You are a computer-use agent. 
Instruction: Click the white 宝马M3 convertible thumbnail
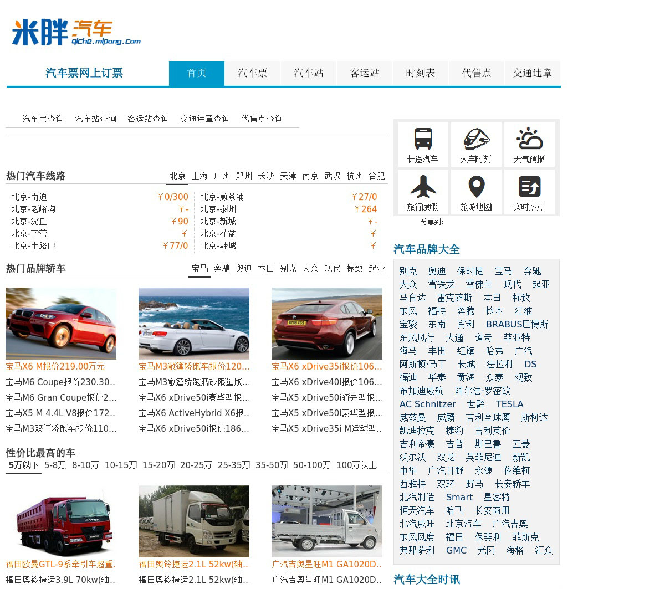click(194, 324)
